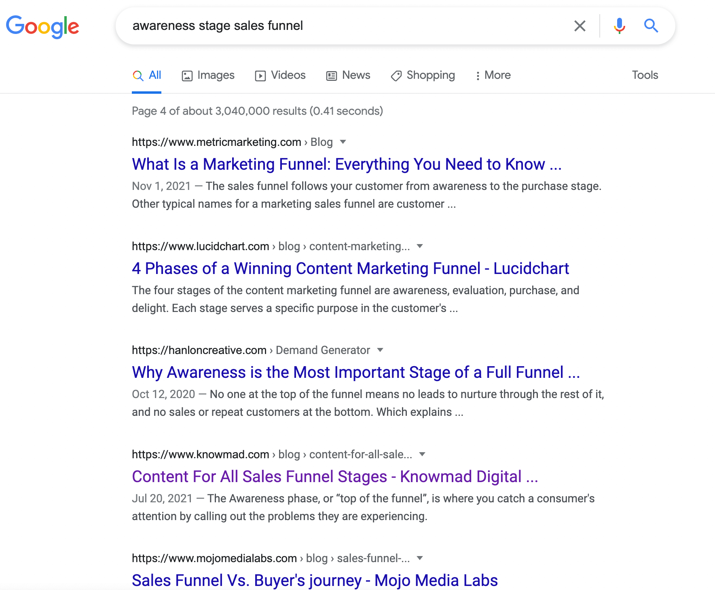Open 'Content For All Sales Funnel Stages' result
The image size is (715, 590).
[335, 477]
